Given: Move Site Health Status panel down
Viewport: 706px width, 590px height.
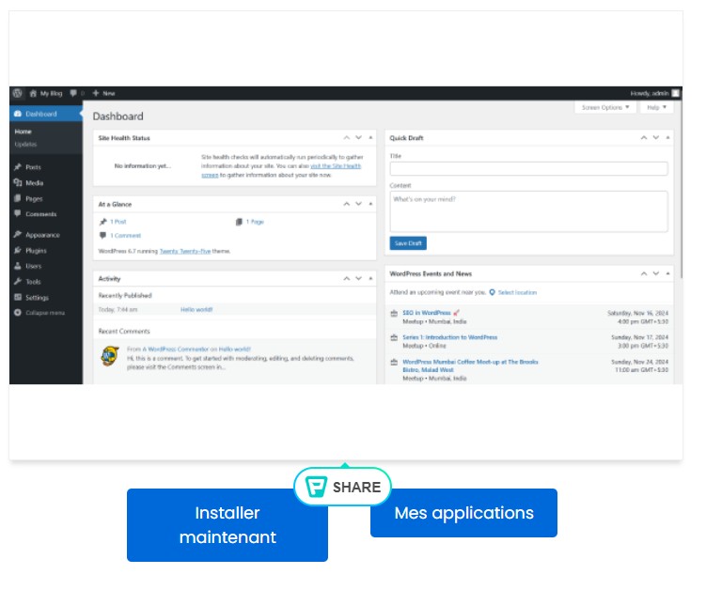Looking at the screenshot, I should [x=359, y=138].
